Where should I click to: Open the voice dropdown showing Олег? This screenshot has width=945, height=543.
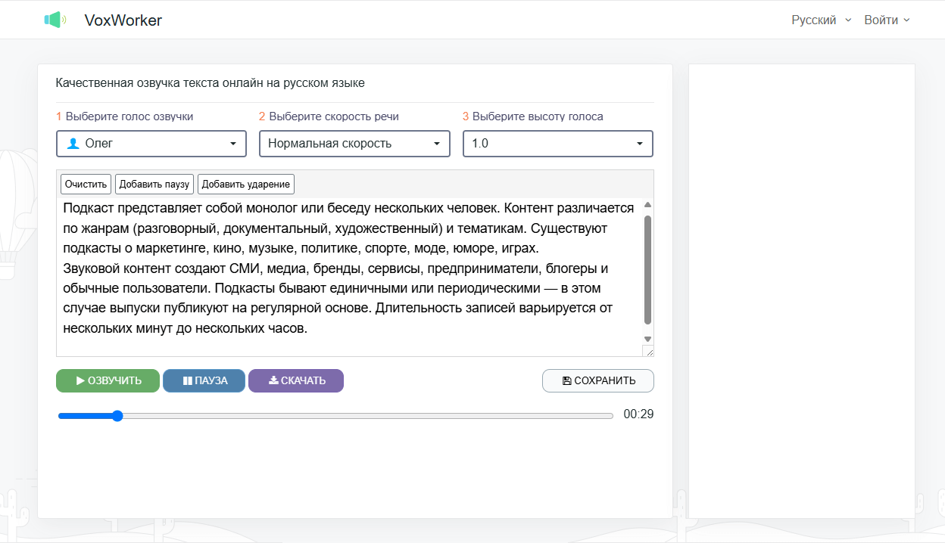[151, 144]
